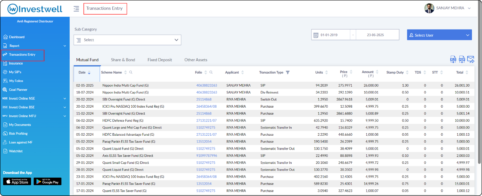The image size is (482, 196).
Task: Open the Goal Planner item
Action: (15, 90)
